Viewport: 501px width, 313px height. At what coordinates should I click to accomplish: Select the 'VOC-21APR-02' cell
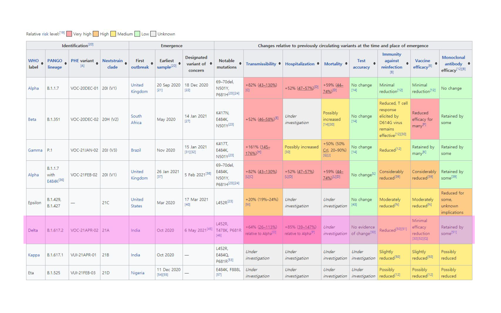pyautogui.click(x=85, y=230)
